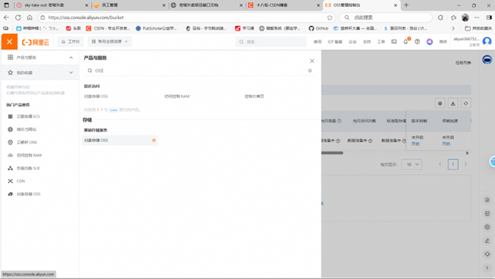This screenshot has height=279, width=495.
Task: Click the Aliyun logo
Action: [x=35, y=42]
